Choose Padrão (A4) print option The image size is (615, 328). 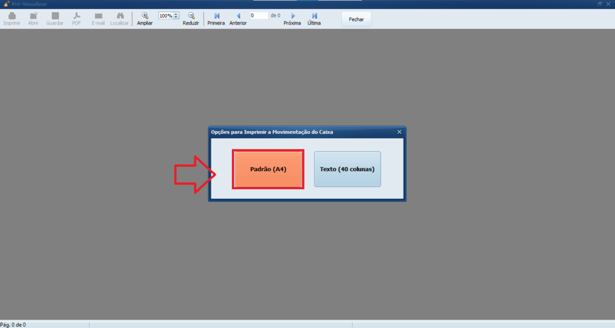(268, 169)
